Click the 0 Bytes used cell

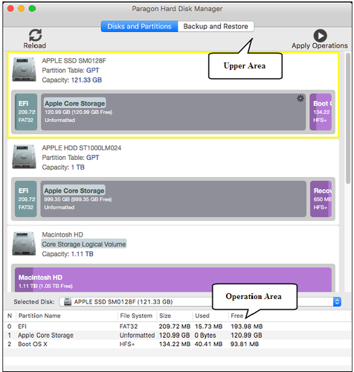pyautogui.click(x=205, y=336)
